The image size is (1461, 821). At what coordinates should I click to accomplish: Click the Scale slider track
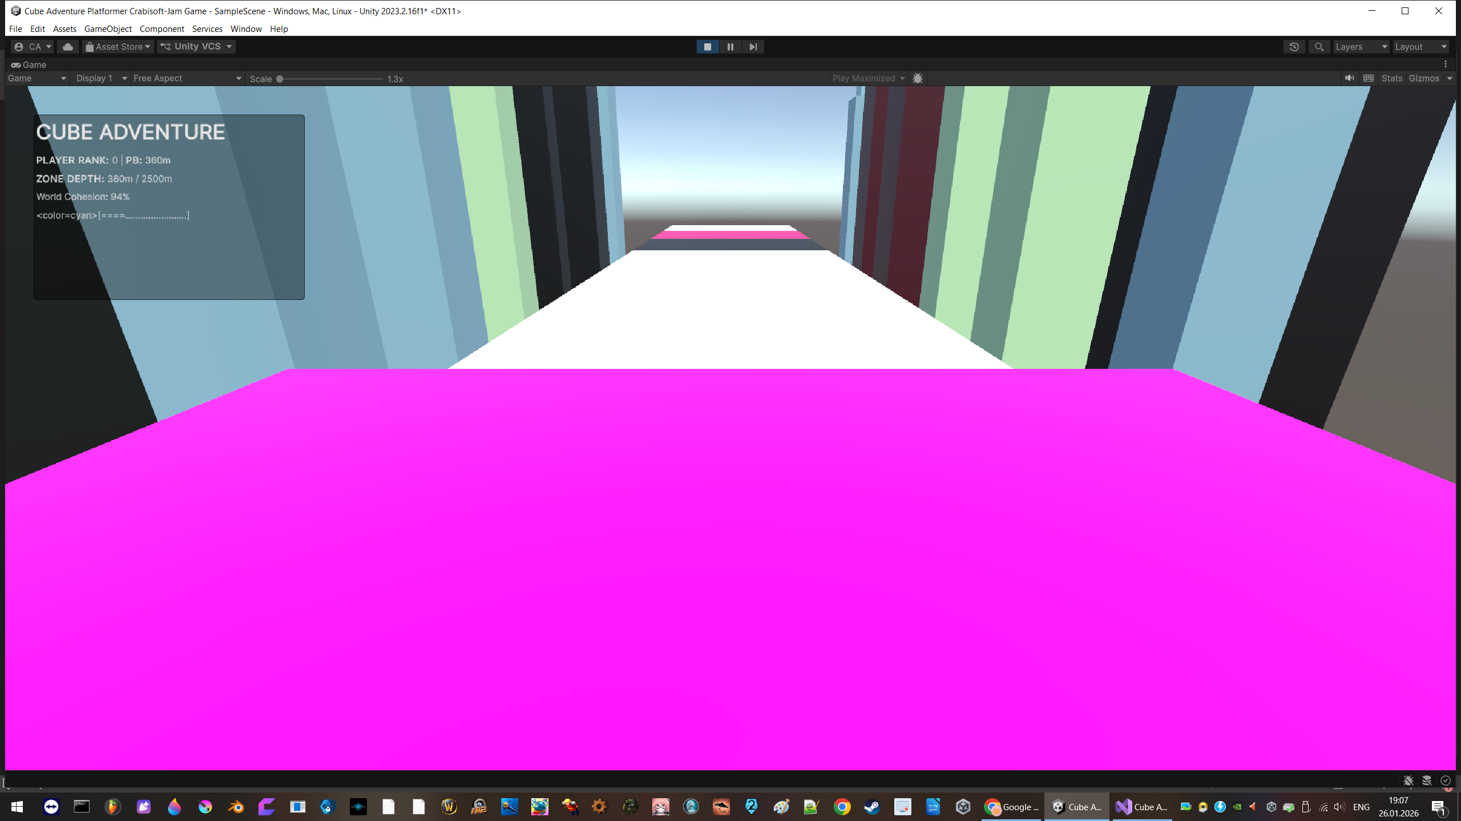click(x=332, y=79)
